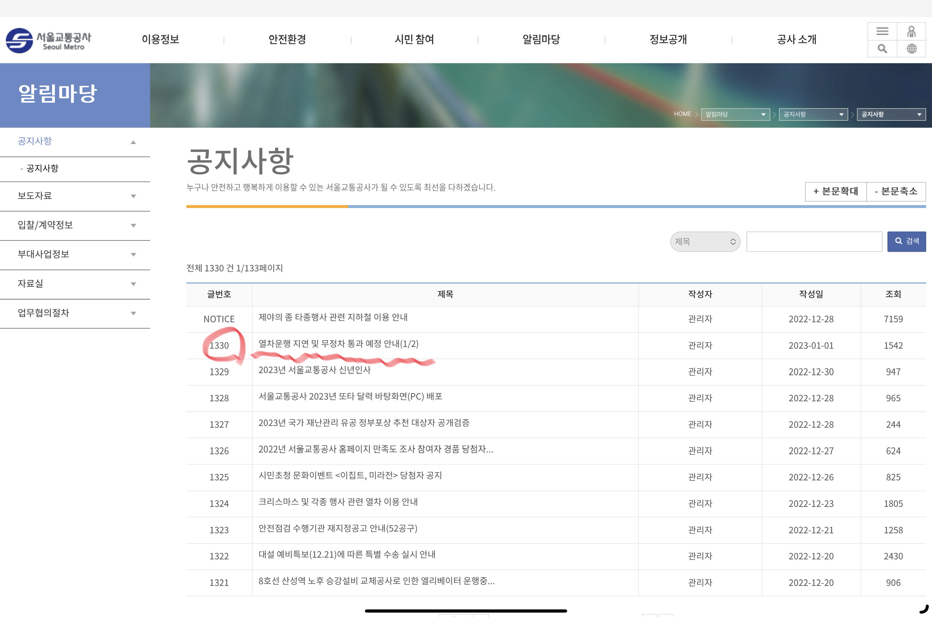Open the 정보공개 top menu
The image size is (932, 617).
coord(668,39)
